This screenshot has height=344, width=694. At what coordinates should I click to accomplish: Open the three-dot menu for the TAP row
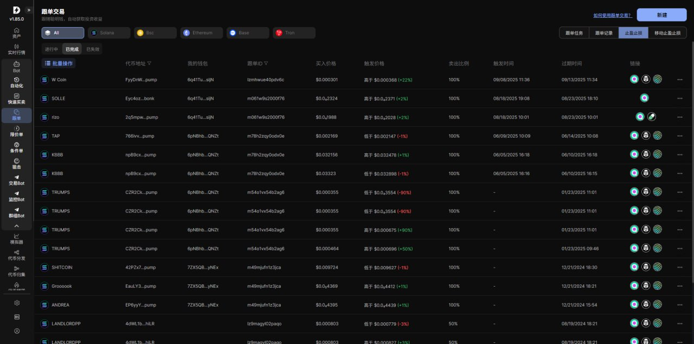pos(680,136)
